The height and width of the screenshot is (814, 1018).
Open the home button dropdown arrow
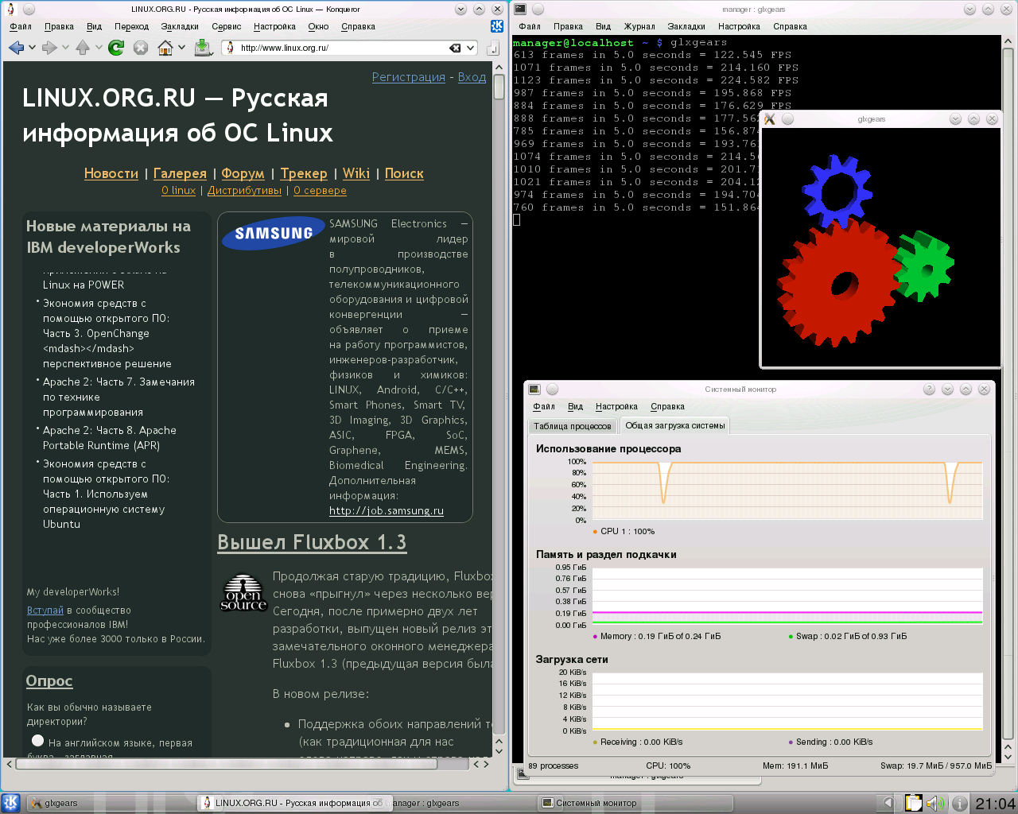click(181, 48)
